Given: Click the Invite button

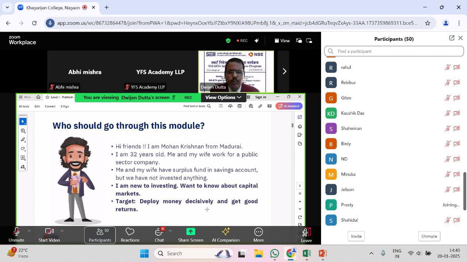Looking at the screenshot, I should pos(356,236).
